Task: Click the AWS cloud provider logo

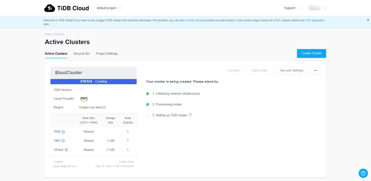Action: point(84,99)
